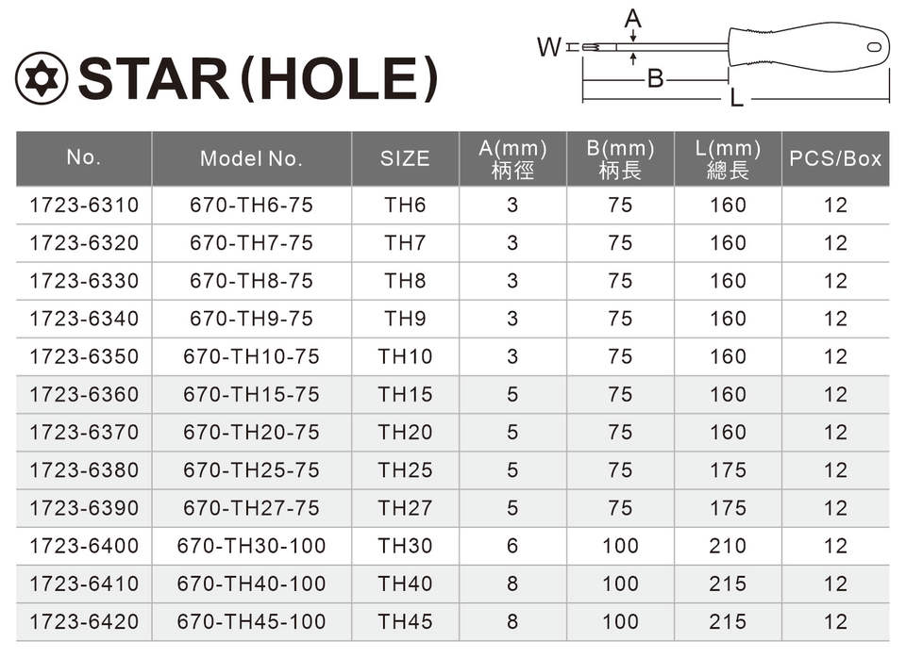906x658 pixels.
Task: Click the W label in the diagram
Action: tap(548, 45)
